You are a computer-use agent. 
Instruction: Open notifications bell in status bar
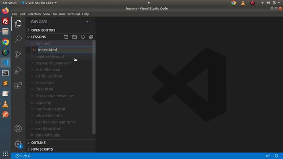pyautogui.click(x=276, y=155)
